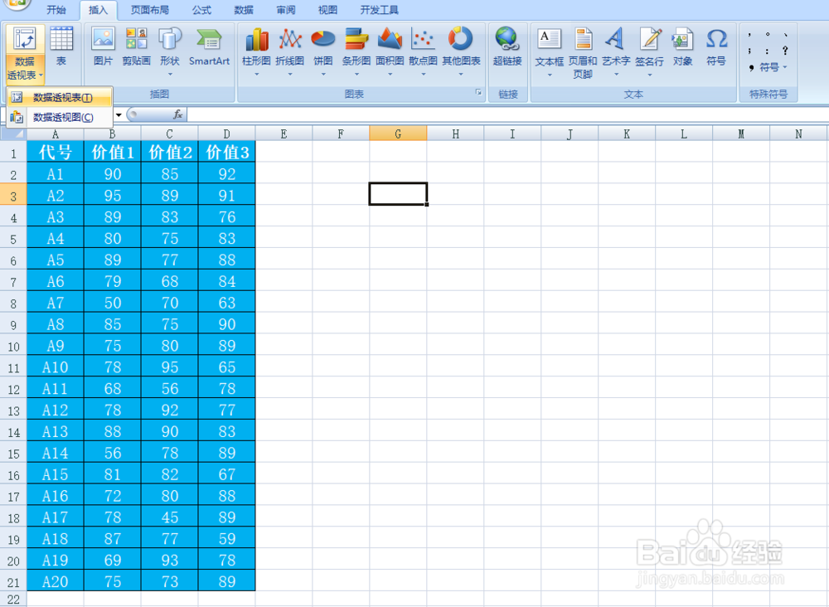The image size is (829, 607).
Task: Insert a 符号 Omega symbol
Action: coord(716,47)
